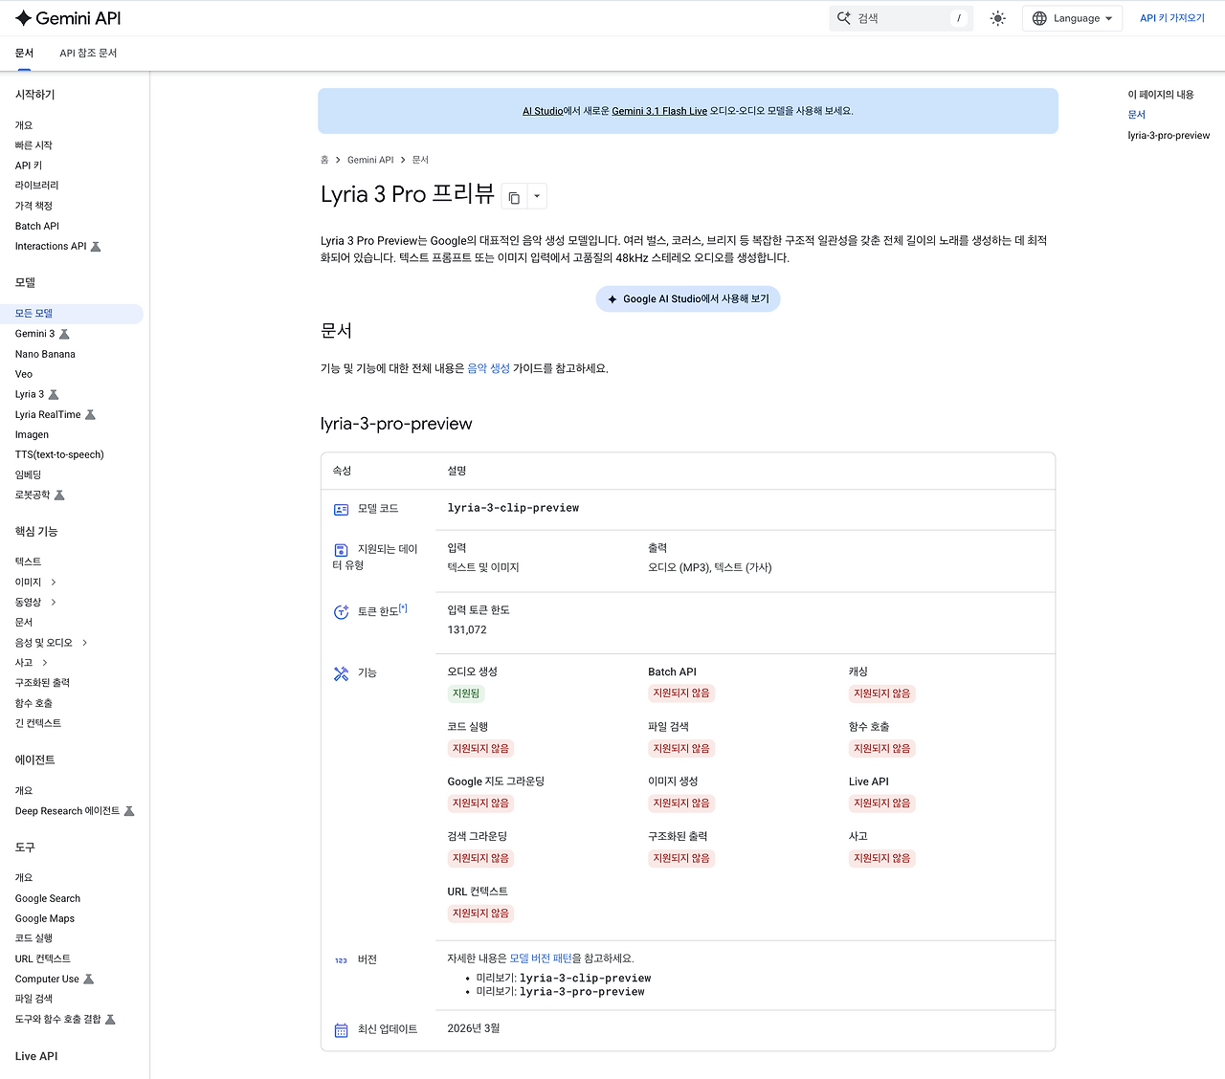Viewport: 1225px width, 1079px height.
Task: Click the Interactions API experimental flask icon
Action: tap(96, 247)
